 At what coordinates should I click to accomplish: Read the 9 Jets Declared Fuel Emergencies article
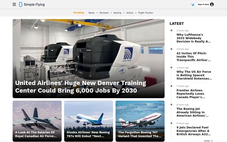pyautogui.click(x=194, y=131)
